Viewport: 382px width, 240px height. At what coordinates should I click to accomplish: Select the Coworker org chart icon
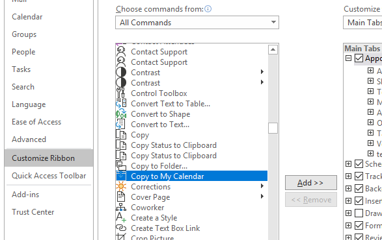tap(121, 208)
